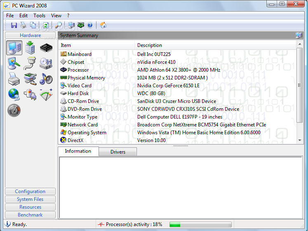Click the Item column header

coord(96,45)
